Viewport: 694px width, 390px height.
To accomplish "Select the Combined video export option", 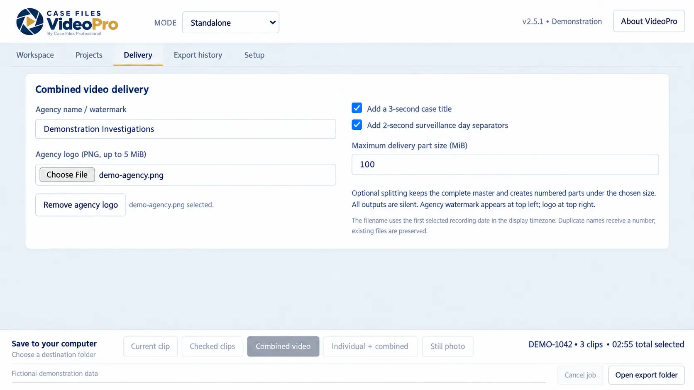I will point(283,346).
